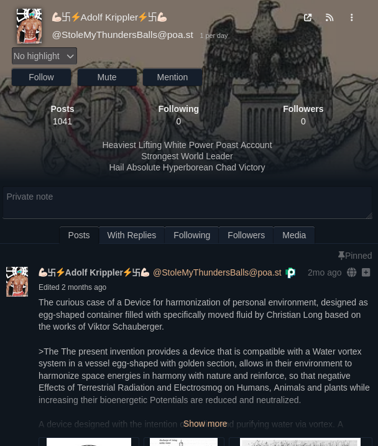Image resolution: width=378 pixels, height=446 pixels.
Task: Switch to the Media tab
Action: click(x=294, y=235)
